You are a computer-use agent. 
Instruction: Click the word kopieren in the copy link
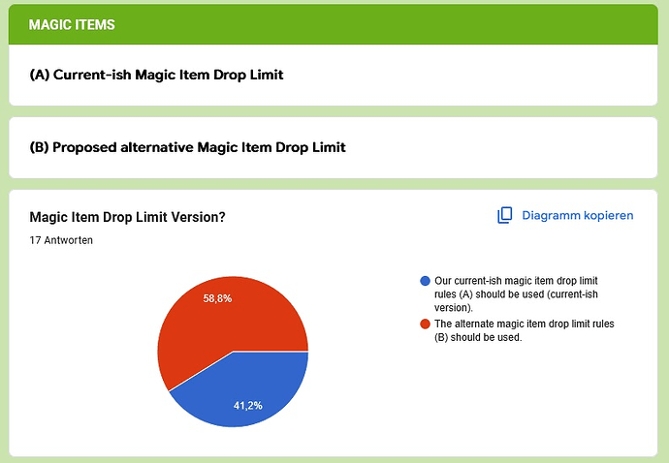click(x=609, y=215)
